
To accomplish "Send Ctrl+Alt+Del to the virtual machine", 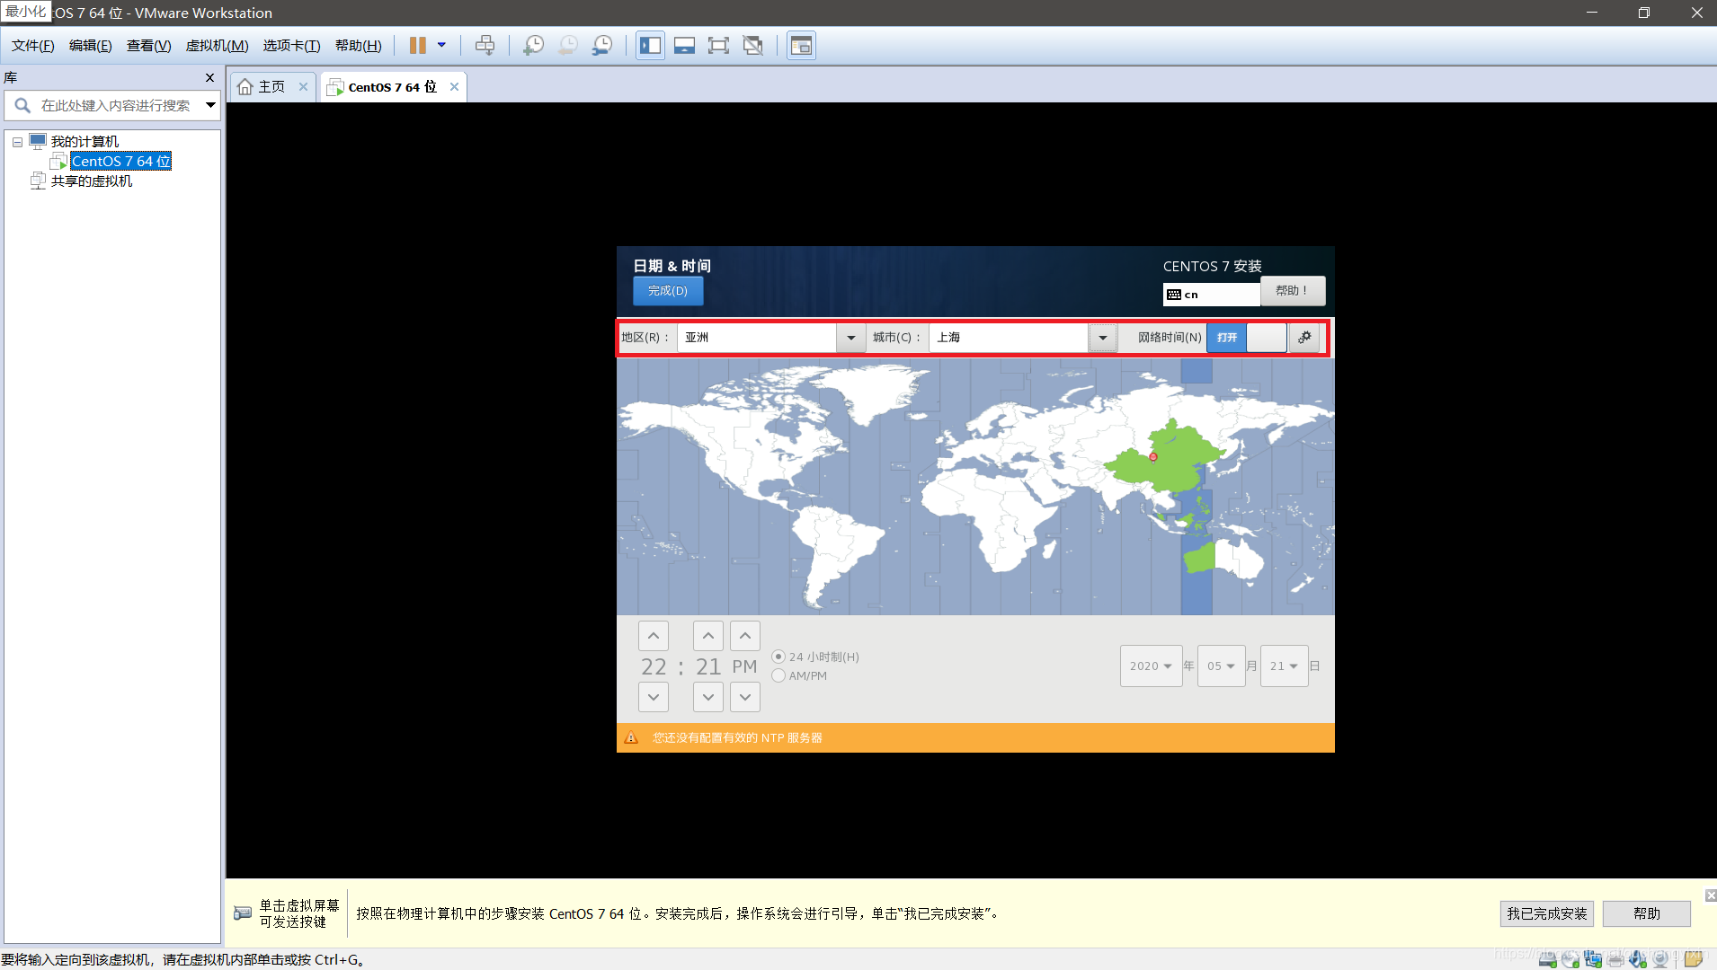I will 485,45.
